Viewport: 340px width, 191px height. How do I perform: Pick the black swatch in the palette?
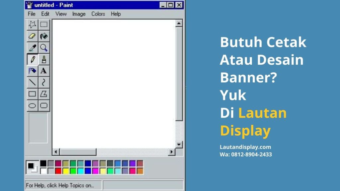43,163
